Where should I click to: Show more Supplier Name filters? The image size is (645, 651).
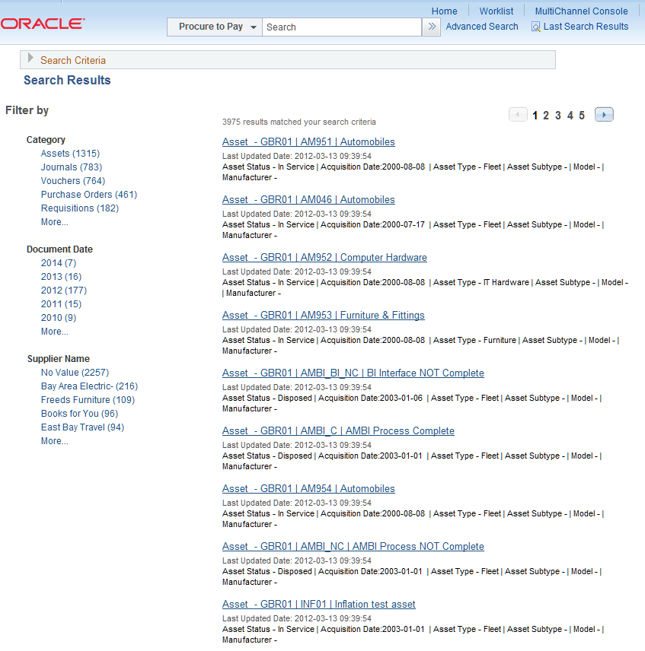coord(54,441)
